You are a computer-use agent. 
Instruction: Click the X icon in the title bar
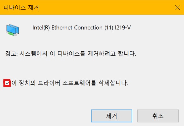click(177, 8)
